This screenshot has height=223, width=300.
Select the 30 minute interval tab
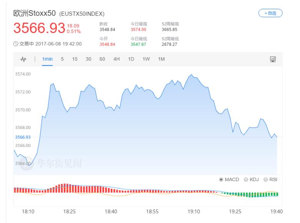pos(88,59)
